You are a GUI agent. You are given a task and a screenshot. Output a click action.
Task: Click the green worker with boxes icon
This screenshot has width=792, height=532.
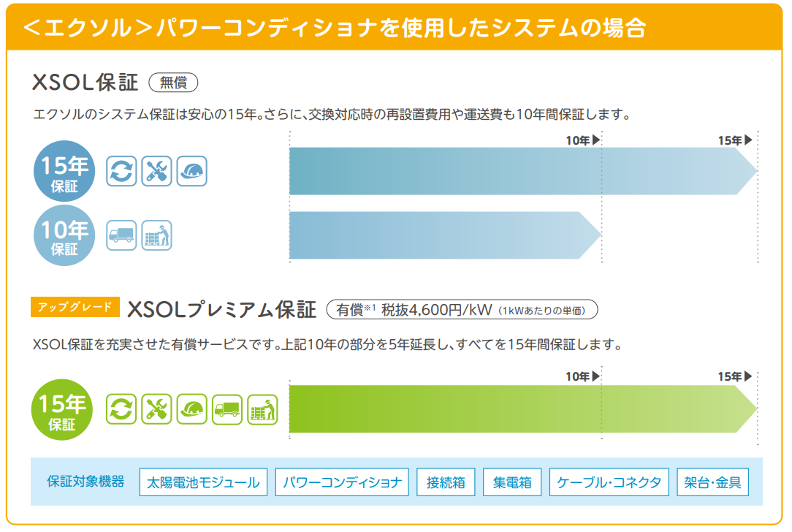pos(262,408)
